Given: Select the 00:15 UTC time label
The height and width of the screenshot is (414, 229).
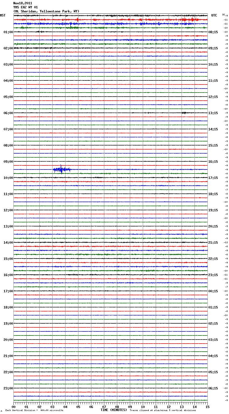Looking at the screenshot, I should 213,291.
